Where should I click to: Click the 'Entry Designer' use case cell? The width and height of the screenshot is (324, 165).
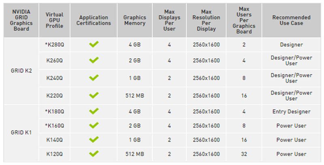click(x=291, y=112)
